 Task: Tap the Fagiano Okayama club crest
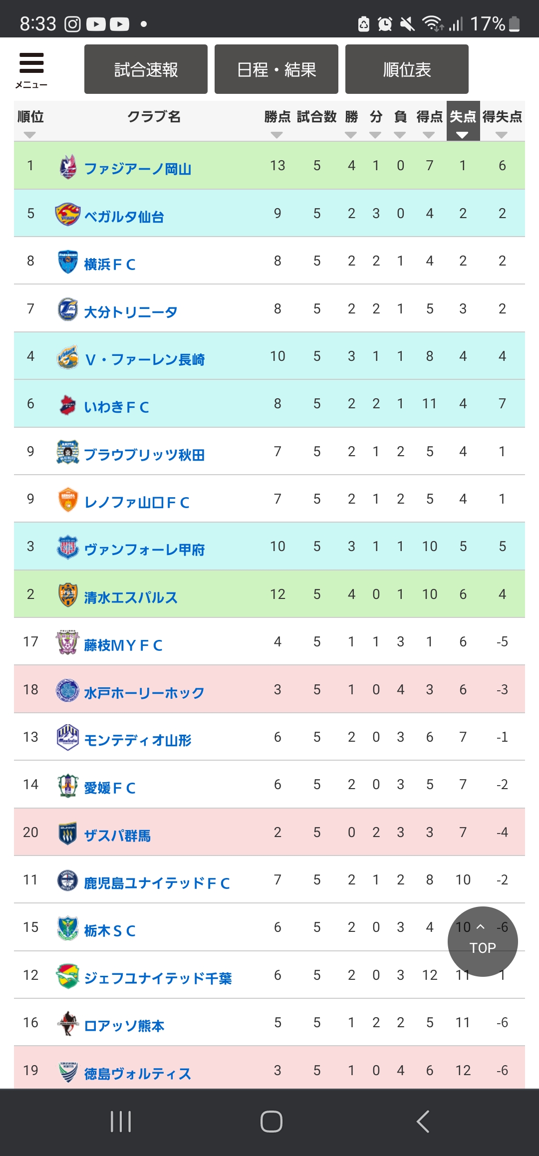click(67, 166)
